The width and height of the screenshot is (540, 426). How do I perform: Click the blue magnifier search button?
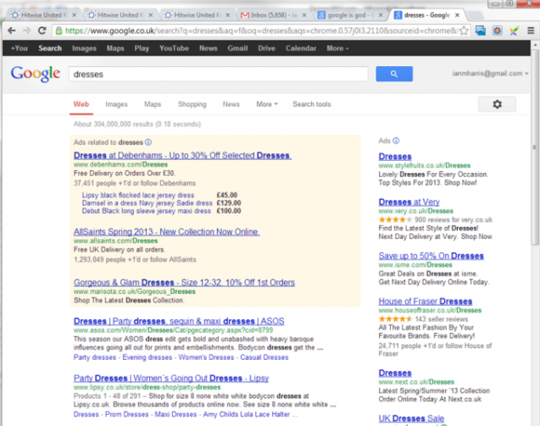click(394, 74)
